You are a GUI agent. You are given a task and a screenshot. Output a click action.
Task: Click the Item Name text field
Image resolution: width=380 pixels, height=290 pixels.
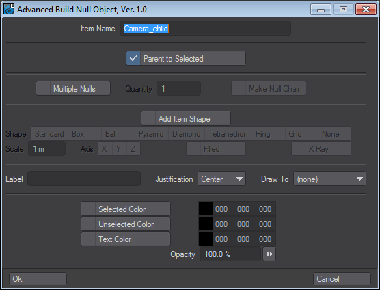(x=205, y=28)
